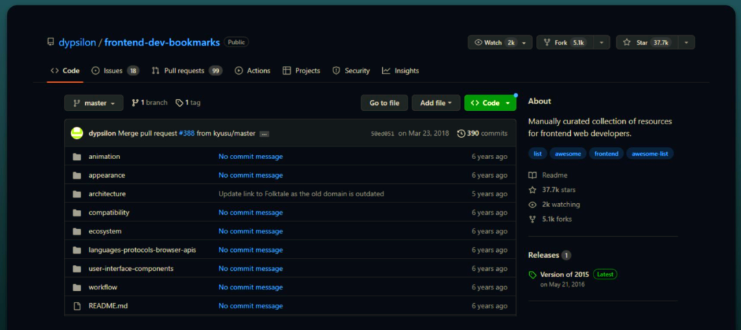Open the README.md file
The width and height of the screenshot is (741, 330).
[x=108, y=306]
